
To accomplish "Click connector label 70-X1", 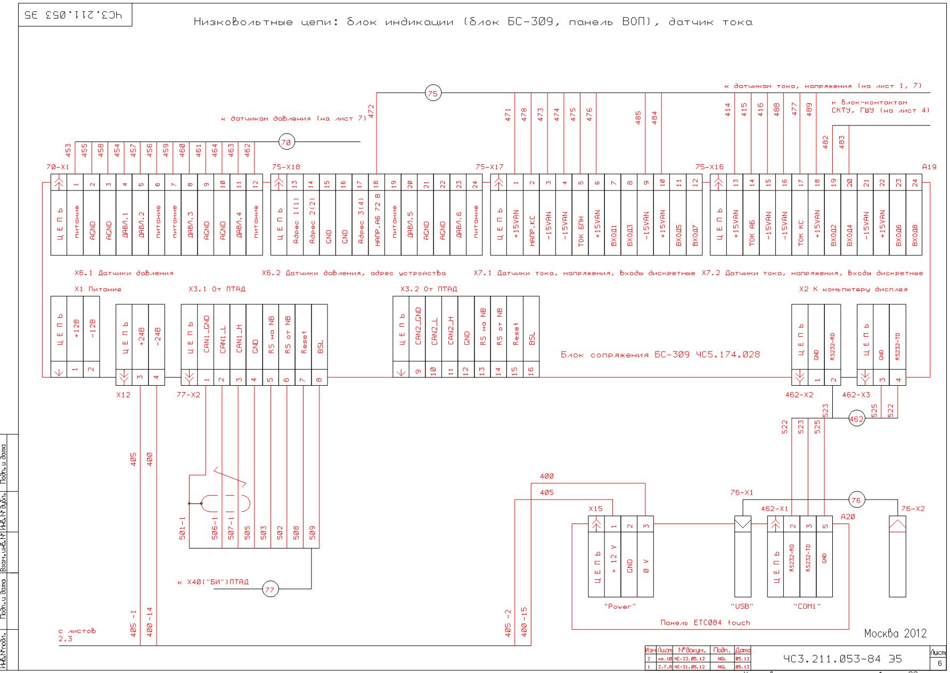I will click(x=57, y=167).
